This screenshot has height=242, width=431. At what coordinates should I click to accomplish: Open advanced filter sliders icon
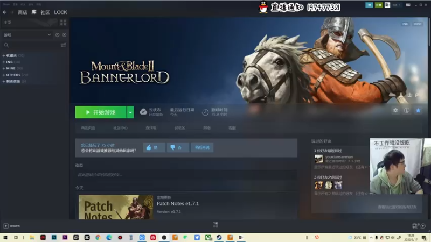(63, 45)
